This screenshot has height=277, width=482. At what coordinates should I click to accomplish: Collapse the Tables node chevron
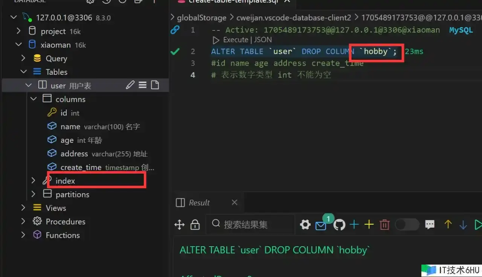coord(23,72)
